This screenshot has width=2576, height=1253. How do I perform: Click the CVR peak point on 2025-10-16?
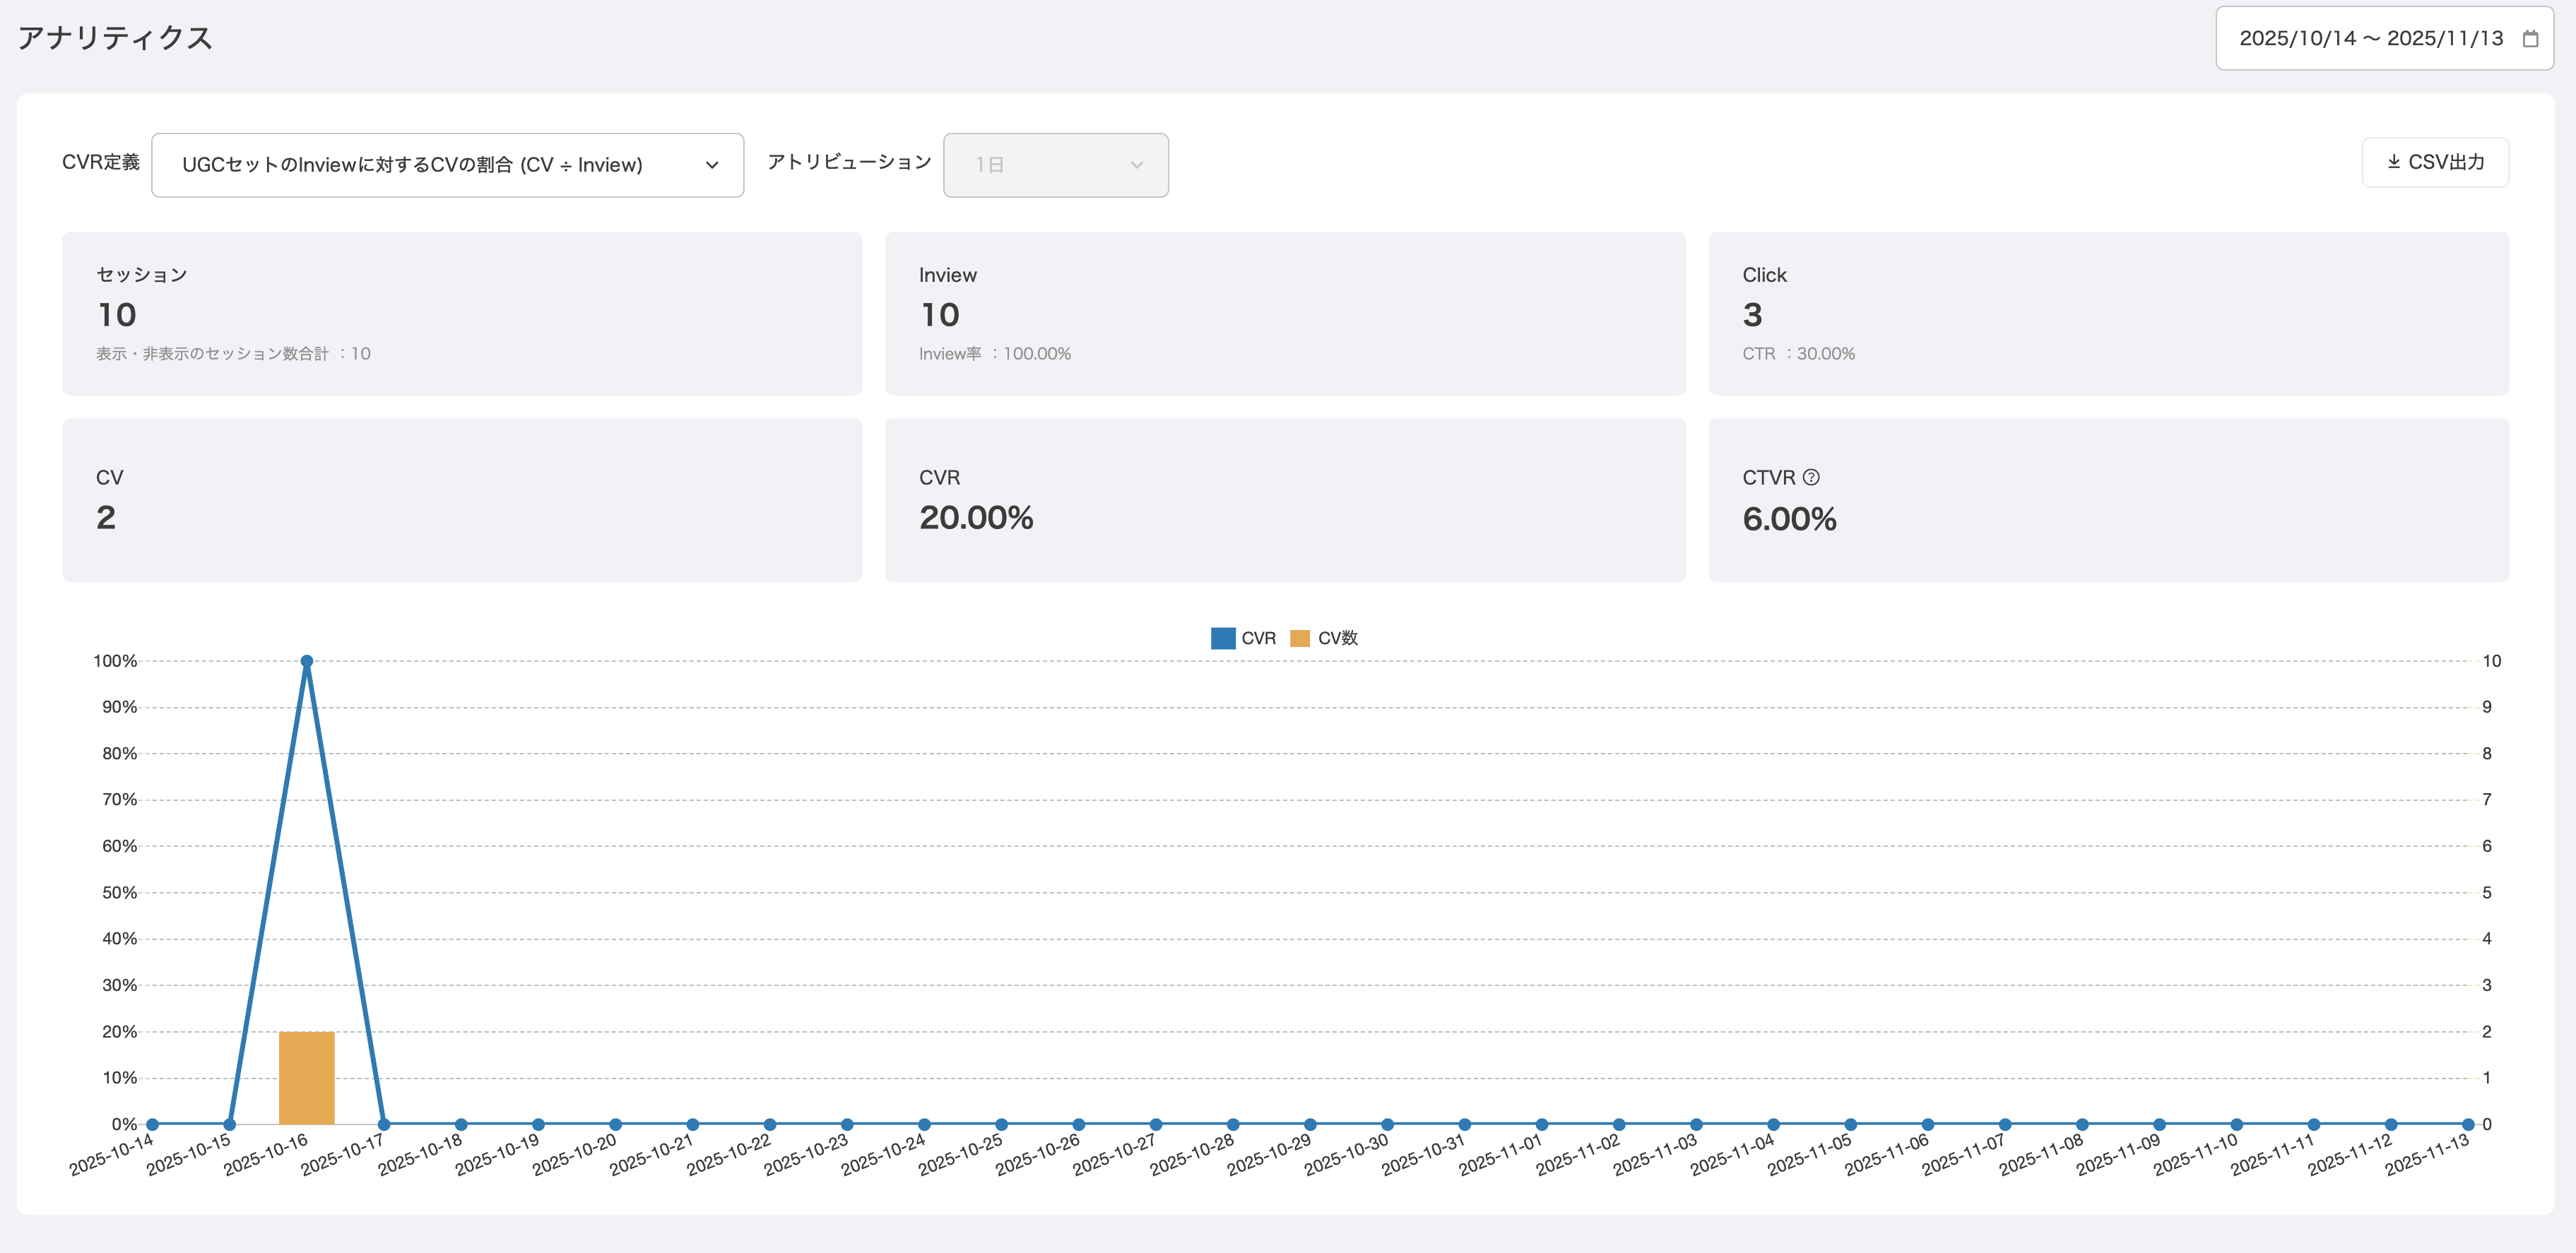307,661
